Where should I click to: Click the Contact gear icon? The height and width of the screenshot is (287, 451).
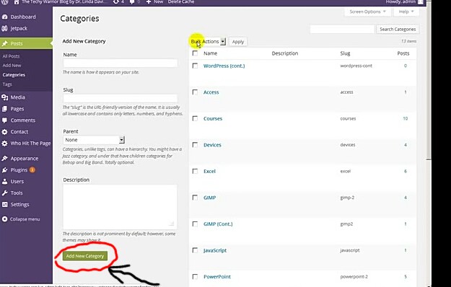4,131
